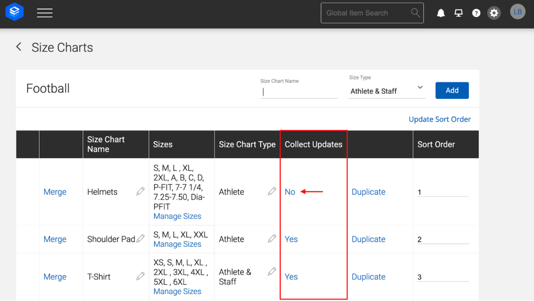This screenshot has width=534, height=301.
Task: Edit the Shoulder Pad name pencil
Action: pyautogui.click(x=140, y=238)
